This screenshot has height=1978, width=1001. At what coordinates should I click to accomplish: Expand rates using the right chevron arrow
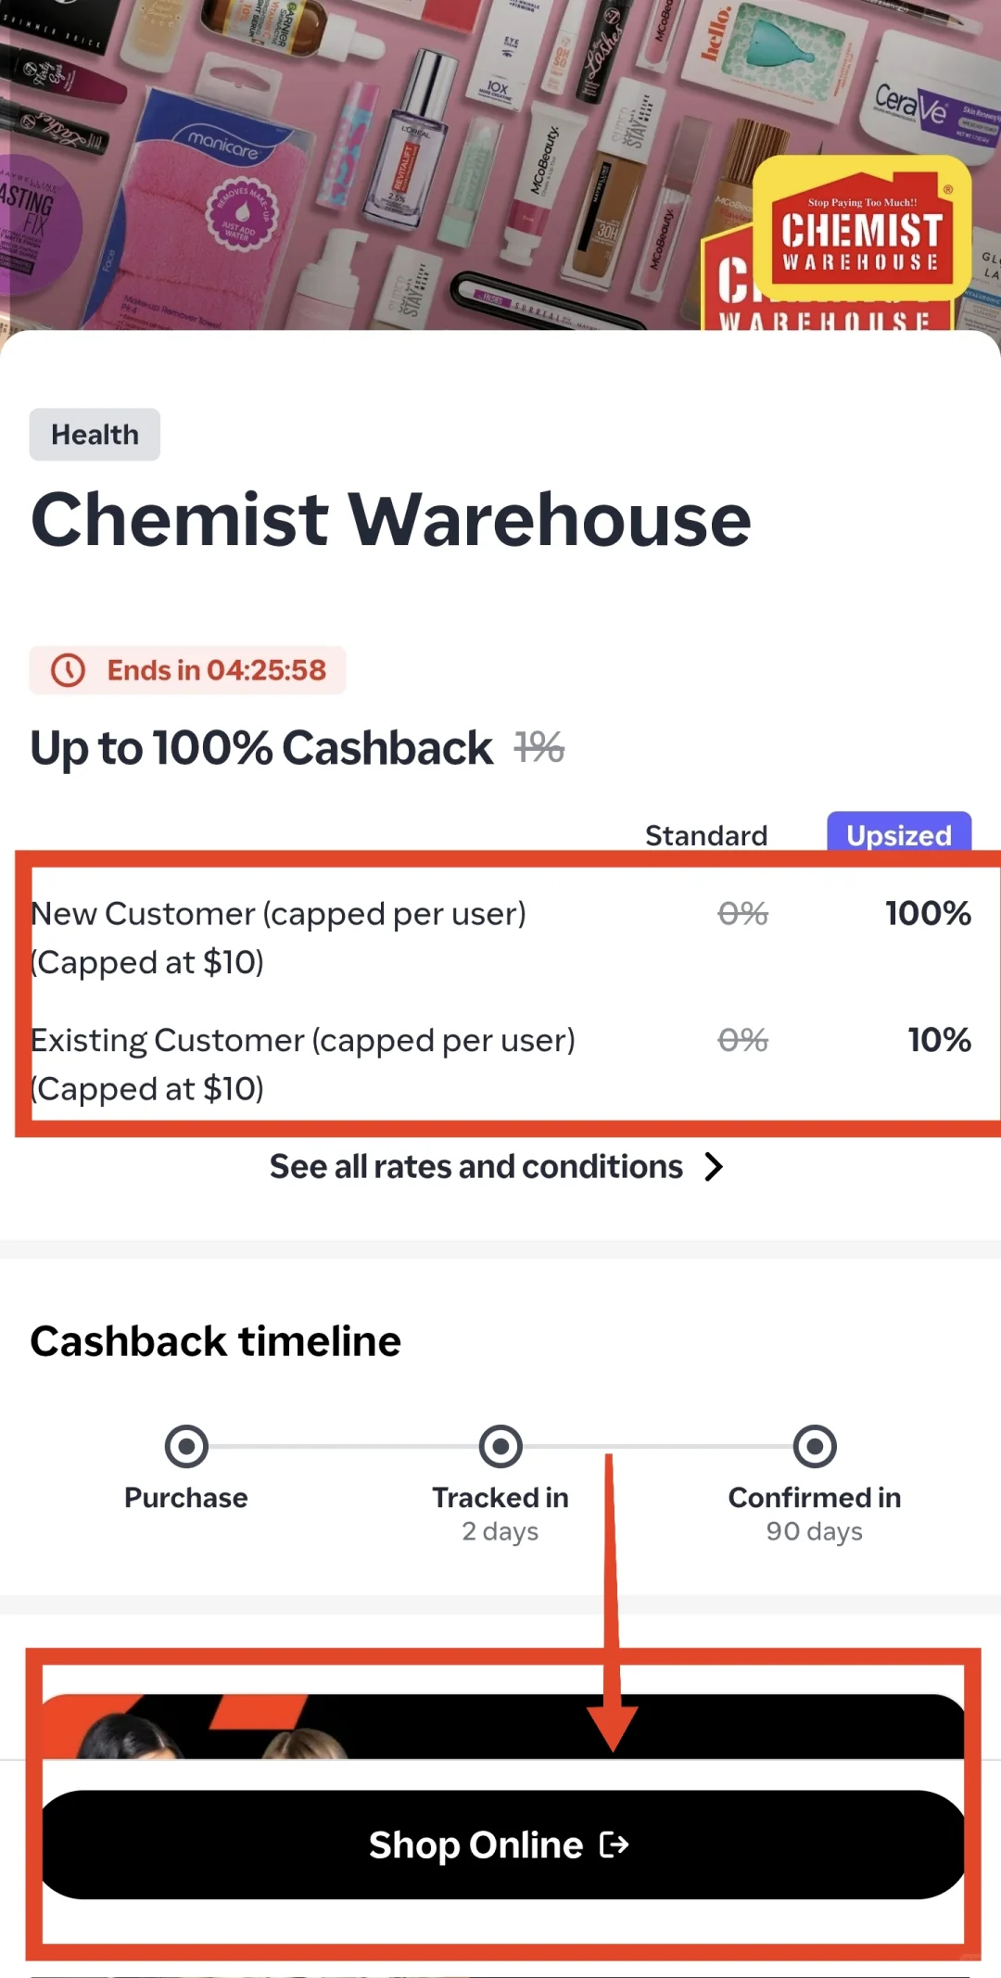pyautogui.click(x=713, y=1167)
